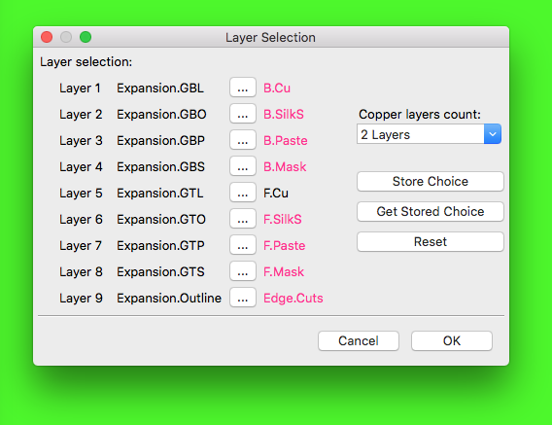
Task: Click ellipsis button for Expansion.Outline row
Action: 243,298
